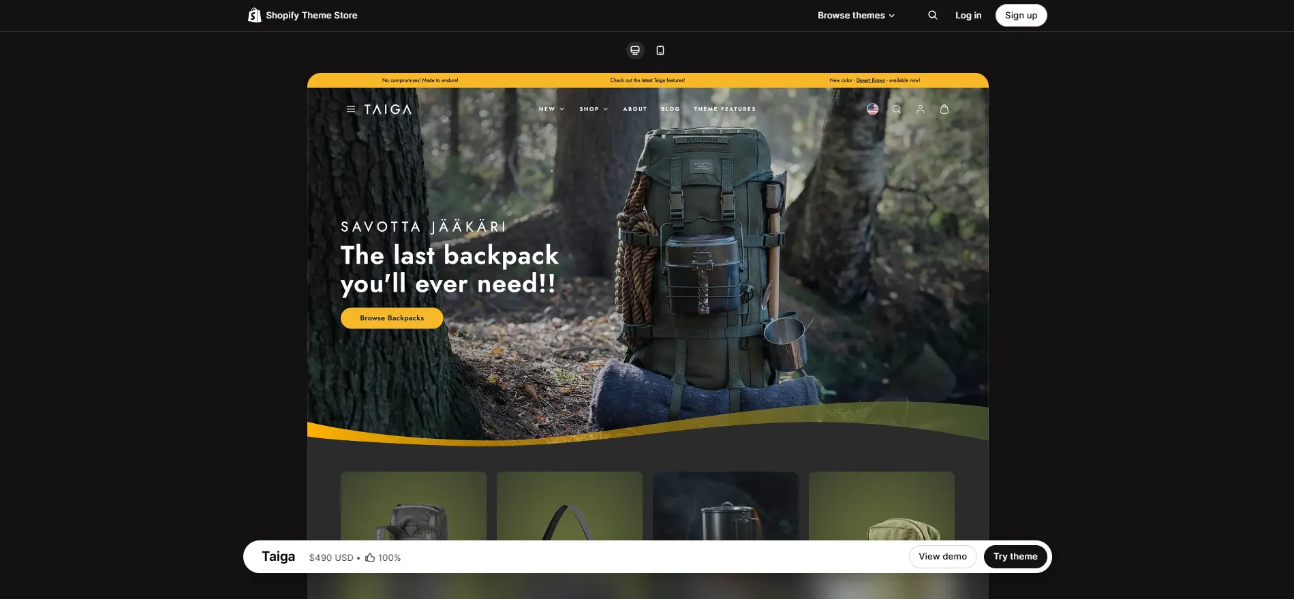Screen dimensions: 1294x599
Task: Switch to desktop preview mode
Action: pos(634,50)
